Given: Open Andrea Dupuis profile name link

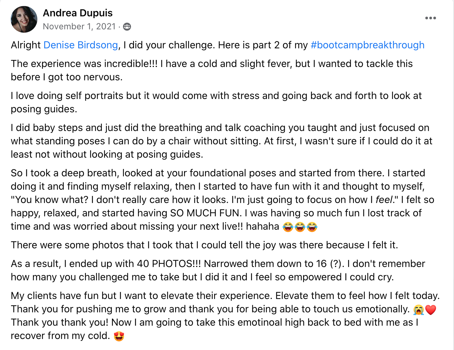Looking at the screenshot, I should [x=78, y=13].
